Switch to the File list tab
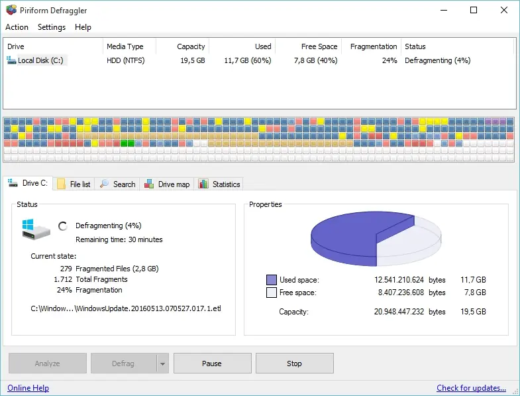 coord(74,184)
